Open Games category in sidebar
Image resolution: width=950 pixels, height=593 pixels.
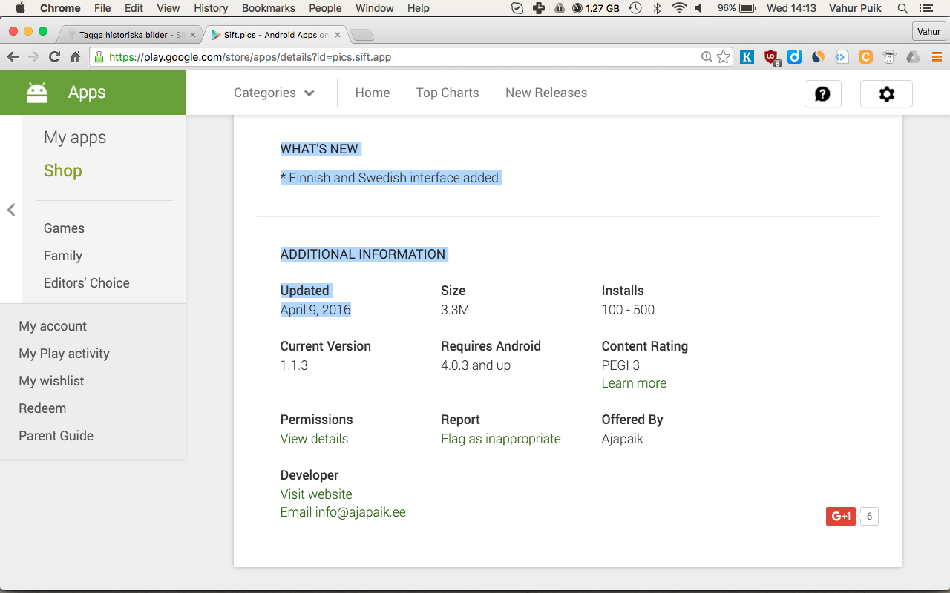coord(64,228)
